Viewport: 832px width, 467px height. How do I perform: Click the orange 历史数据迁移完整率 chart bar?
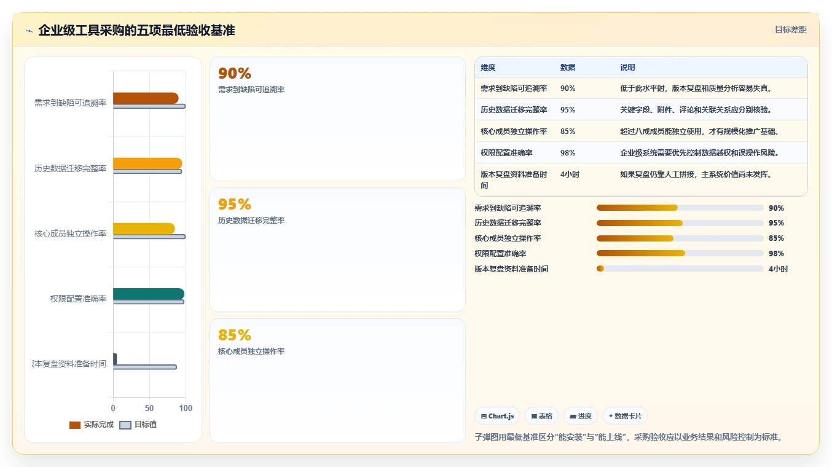tap(147, 163)
